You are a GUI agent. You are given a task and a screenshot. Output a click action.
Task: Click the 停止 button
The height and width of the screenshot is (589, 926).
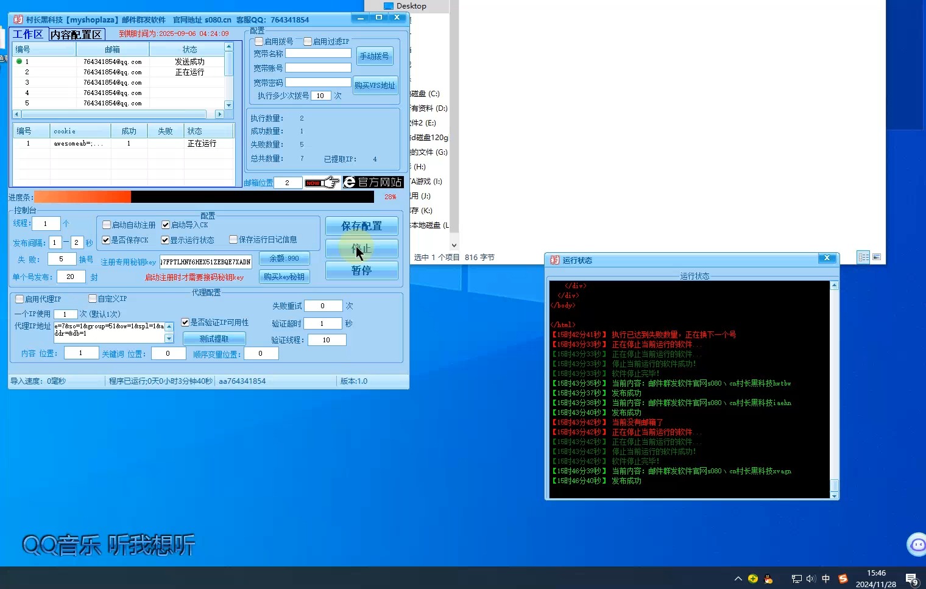pos(361,249)
